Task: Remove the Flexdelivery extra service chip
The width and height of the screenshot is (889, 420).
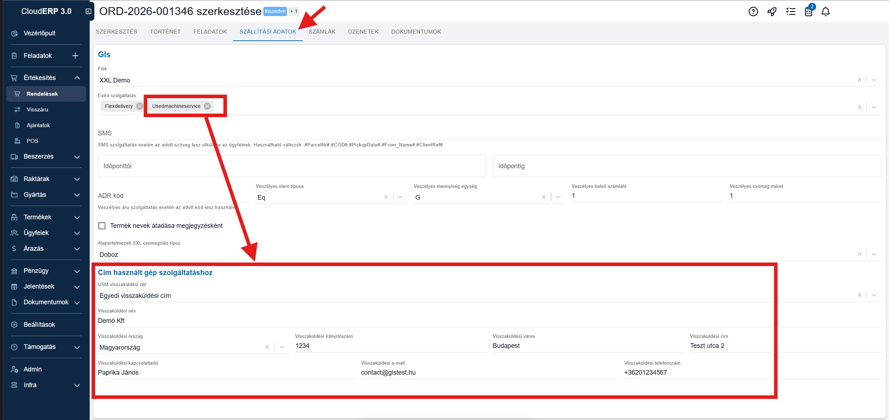Action: pos(140,106)
